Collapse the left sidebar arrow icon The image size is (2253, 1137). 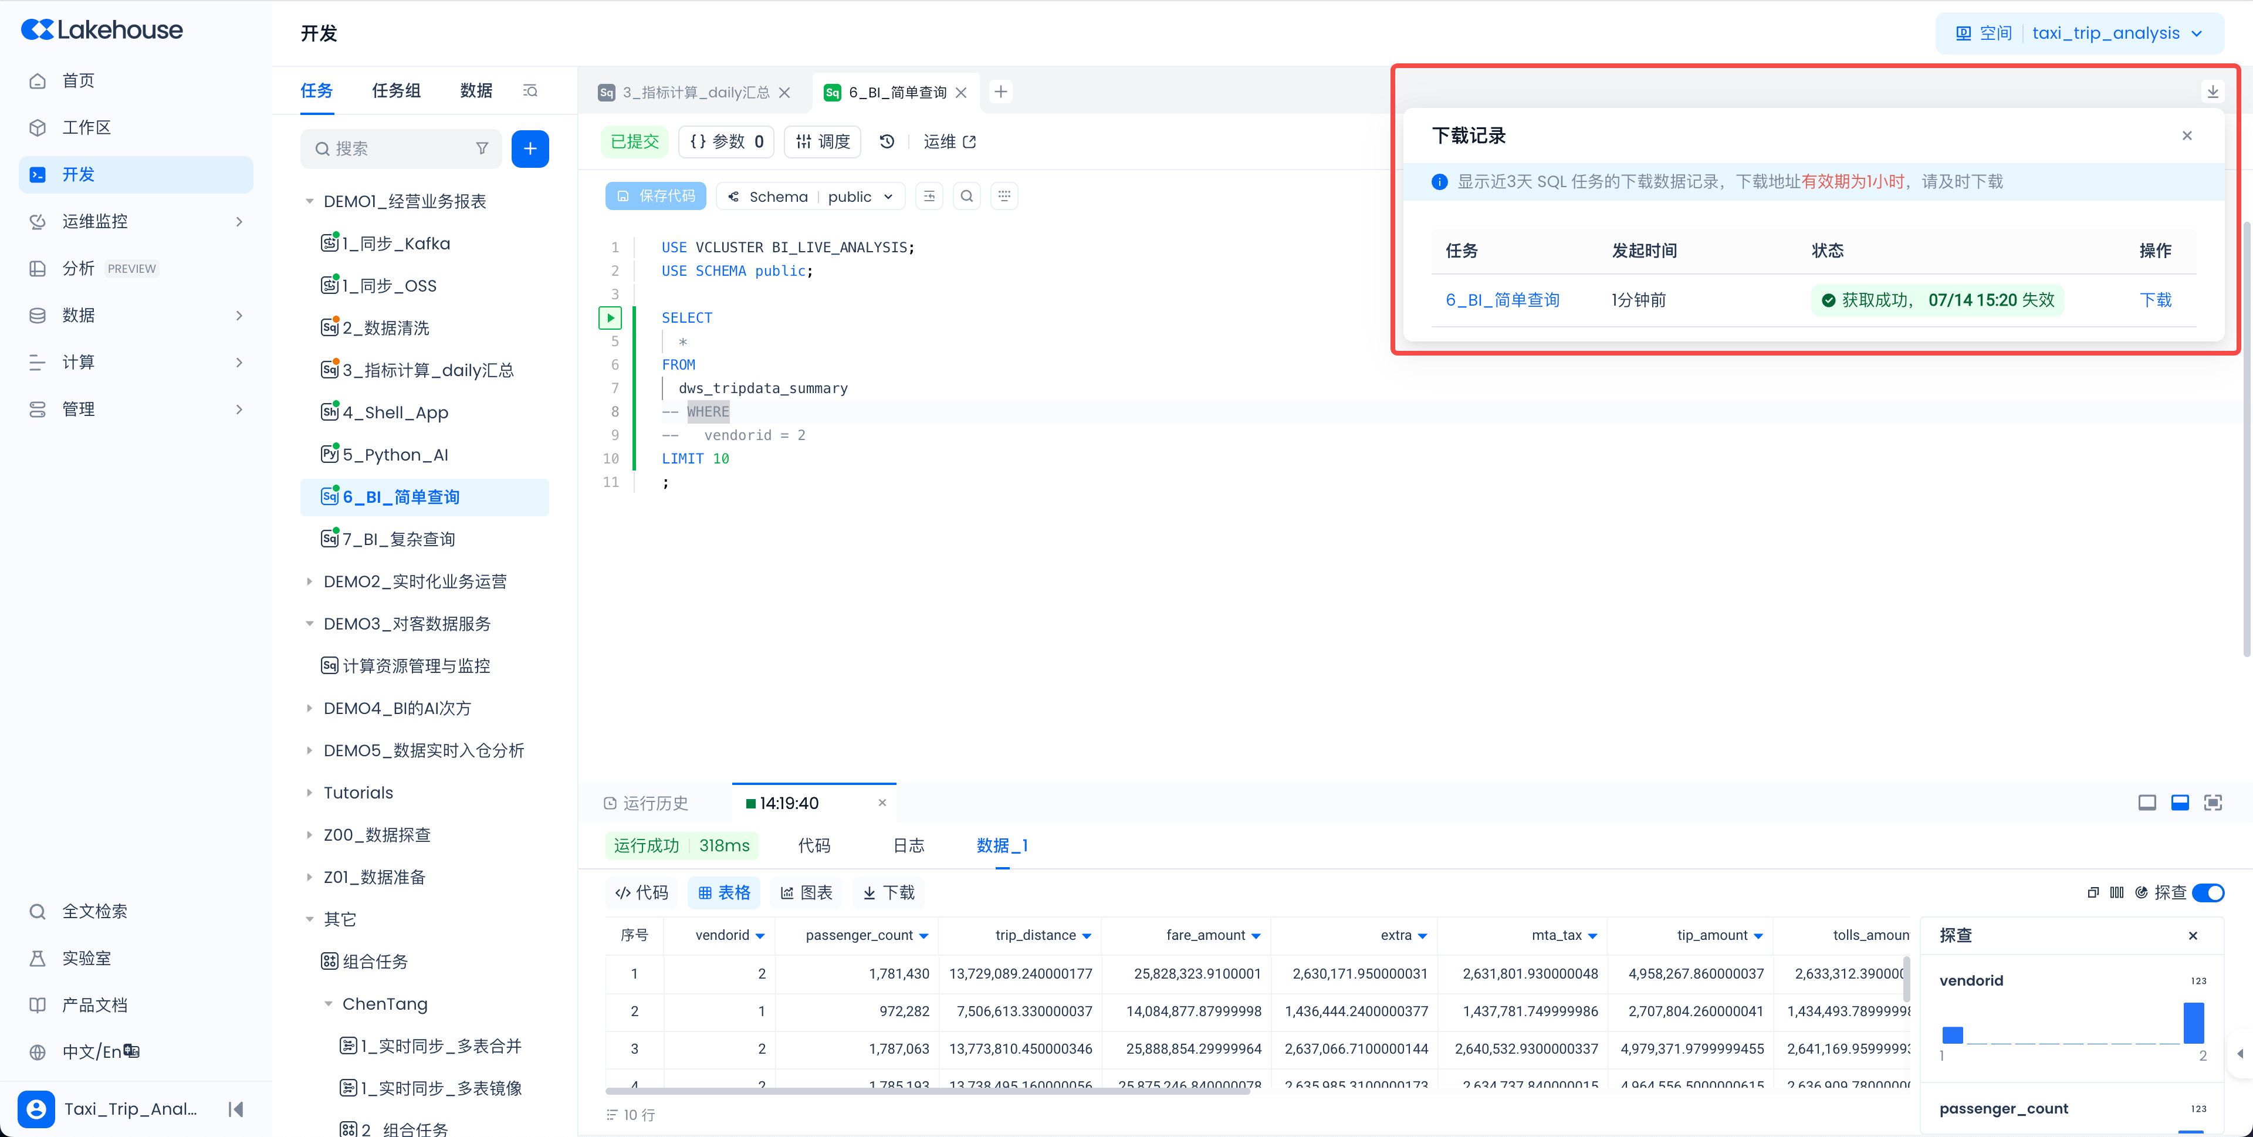(x=235, y=1109)
